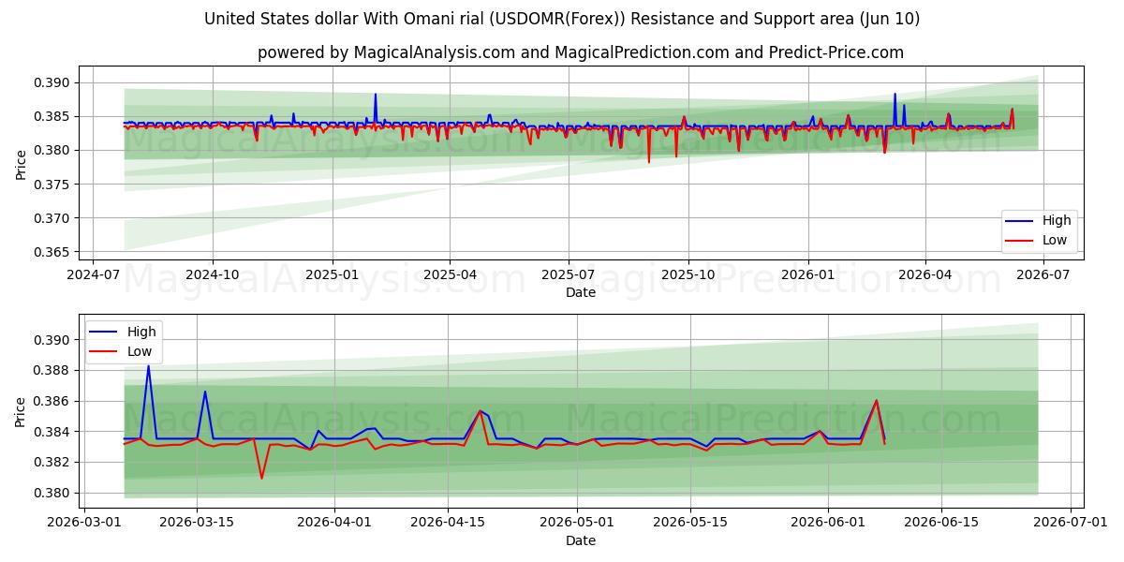Click the final 0.386 peak in lower chart
The image size is (1124, 562).
click(877, 401)
